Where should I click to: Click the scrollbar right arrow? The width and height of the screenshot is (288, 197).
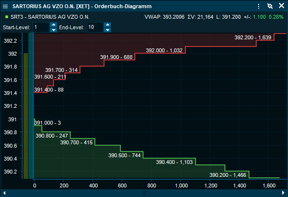[283, 193]
